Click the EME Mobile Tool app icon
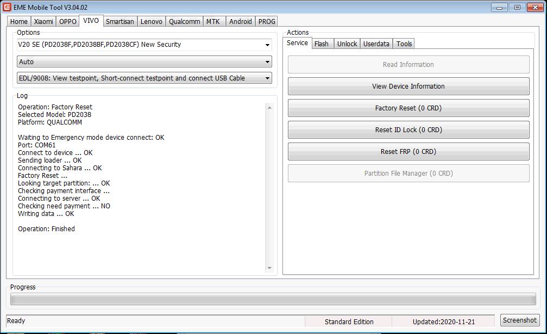Screen dimensions: 547x334 (x=7, y=7)
